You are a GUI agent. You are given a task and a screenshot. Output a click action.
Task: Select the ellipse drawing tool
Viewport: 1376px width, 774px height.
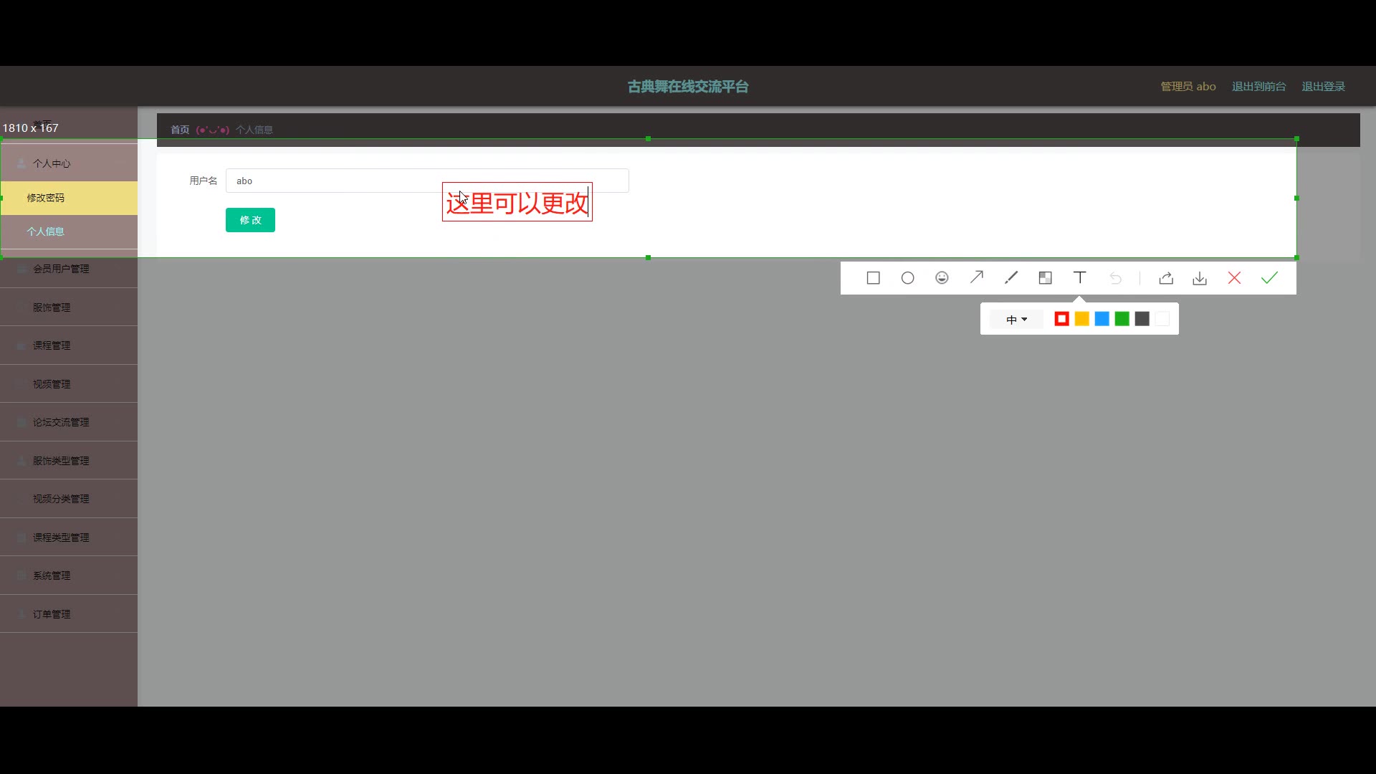907,278
